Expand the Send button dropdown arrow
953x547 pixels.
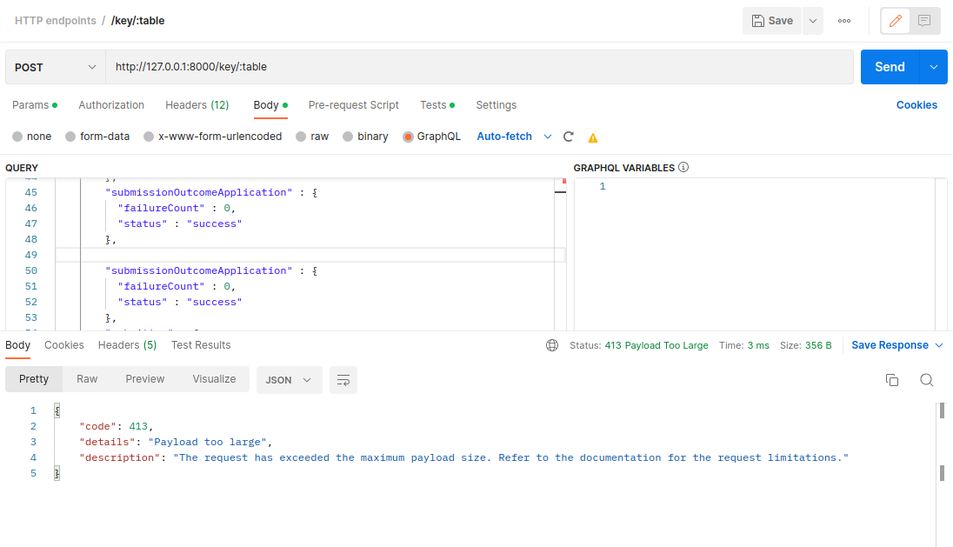tap(934, 67)
